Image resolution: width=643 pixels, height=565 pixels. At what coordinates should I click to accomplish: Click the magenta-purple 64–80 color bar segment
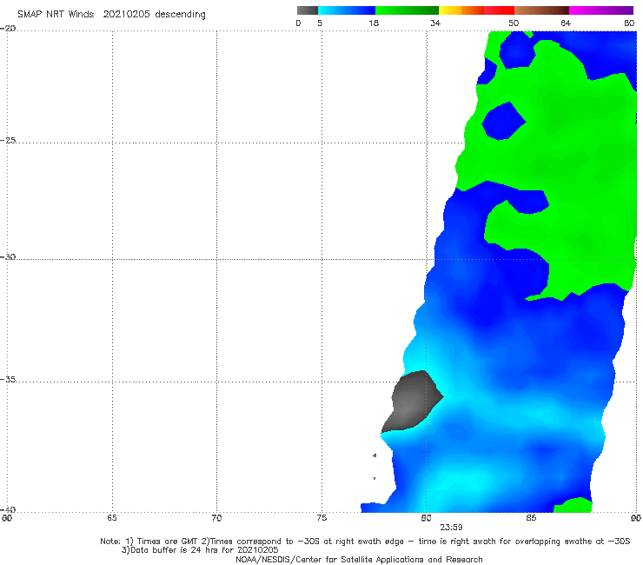[601, 10]
